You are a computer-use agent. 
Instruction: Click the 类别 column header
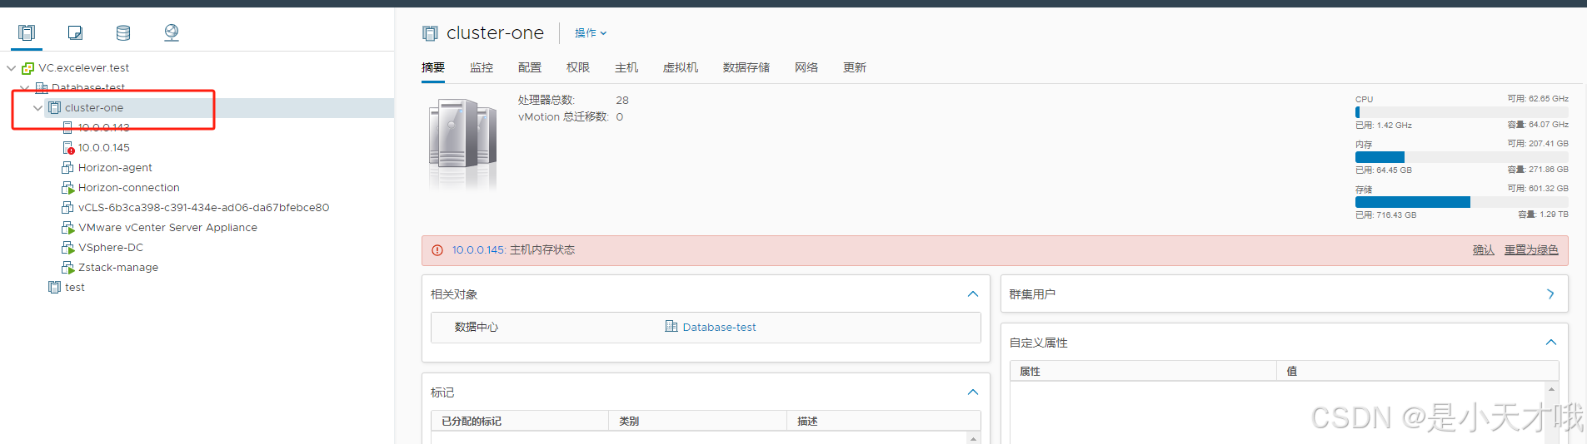pyautogui.click(x=698, y=422)
